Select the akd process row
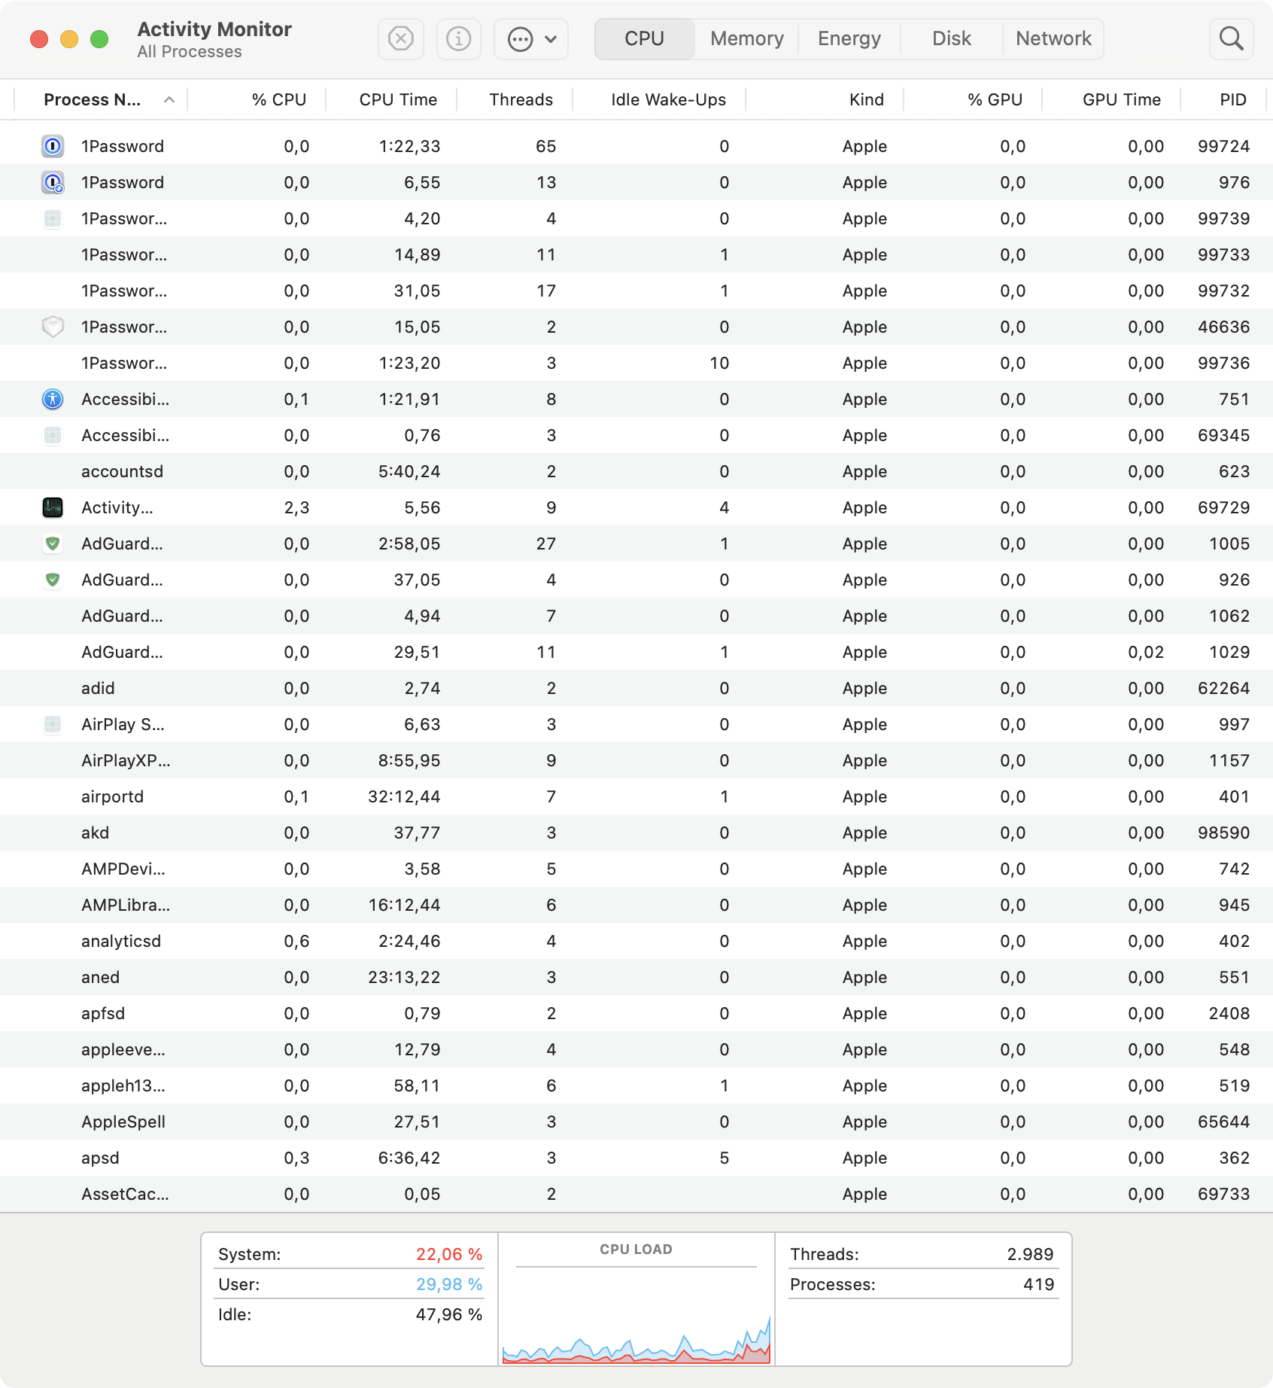1273x1388 pixels. pos(636,832)
